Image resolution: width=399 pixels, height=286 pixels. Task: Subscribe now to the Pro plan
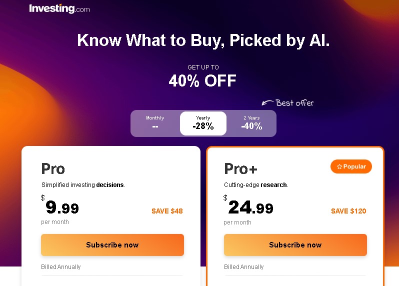(x=112, y=245)
